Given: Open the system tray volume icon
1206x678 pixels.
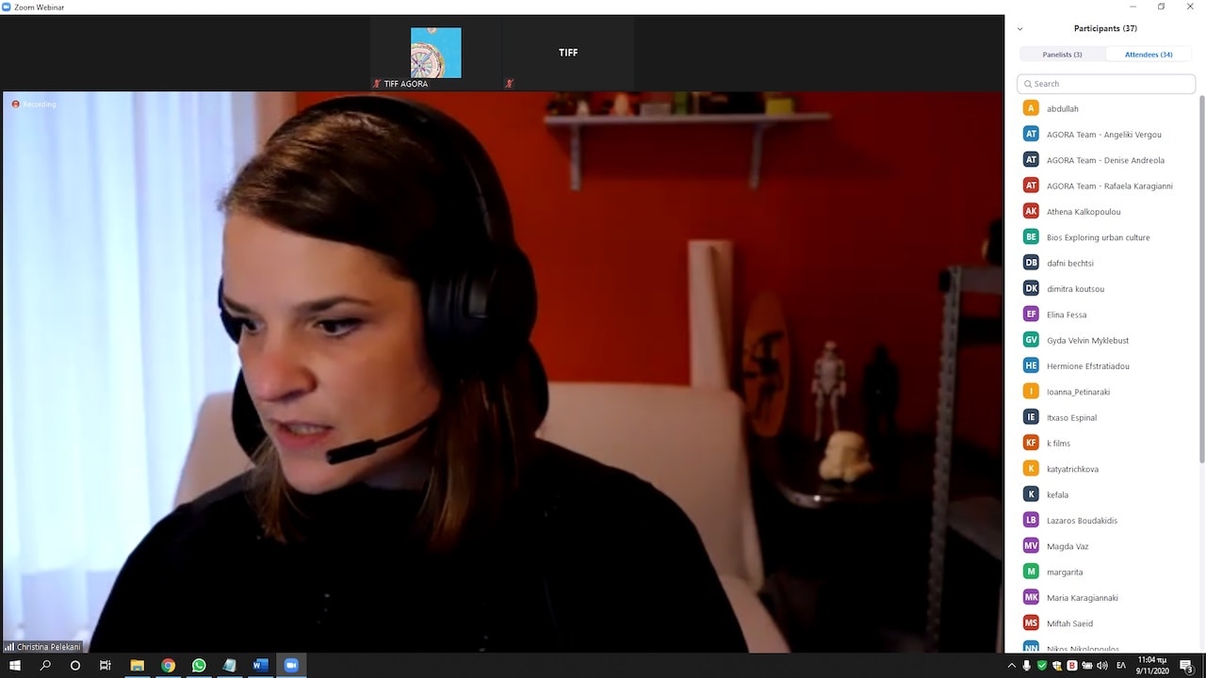Looking at the screenshot, I should click(x=1102, y=666).
